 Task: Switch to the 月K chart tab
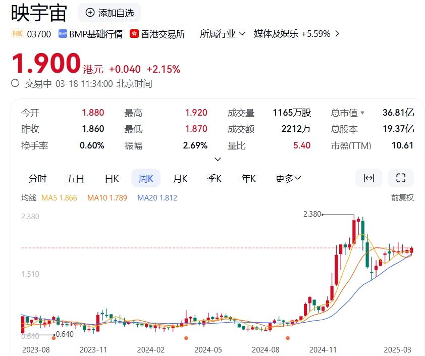[x=180, y=178]
